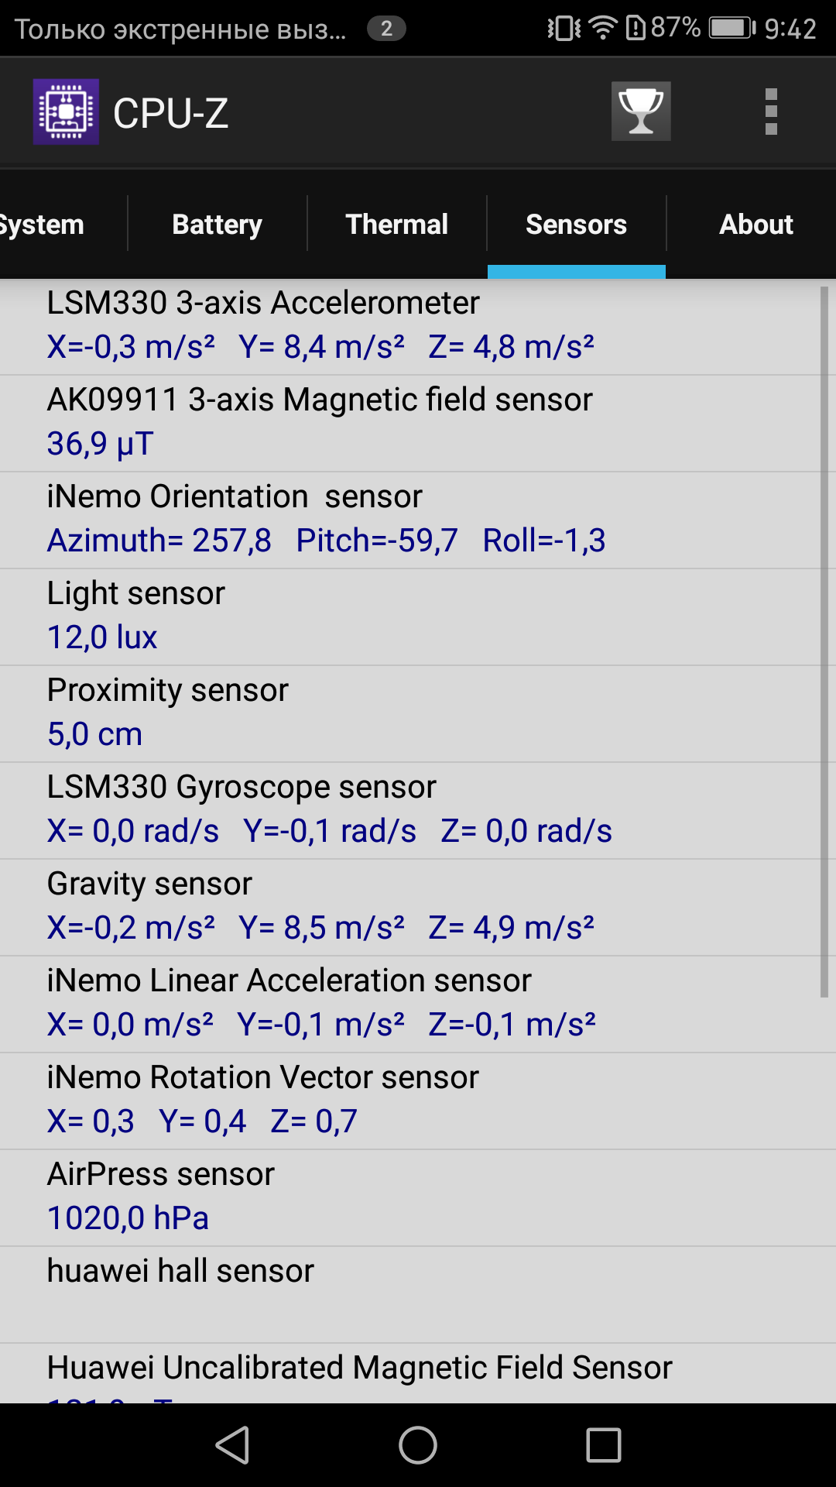
Task: Select the LSM330 3-axis Accelerometer entry
Action: point(410,327)
